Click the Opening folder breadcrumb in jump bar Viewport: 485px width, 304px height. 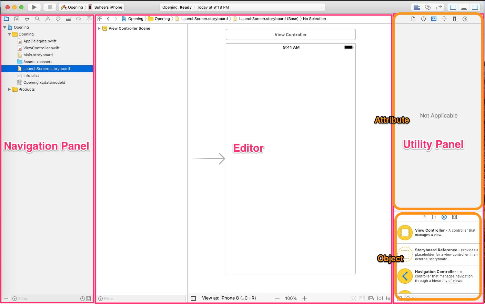tap(159, 19)
